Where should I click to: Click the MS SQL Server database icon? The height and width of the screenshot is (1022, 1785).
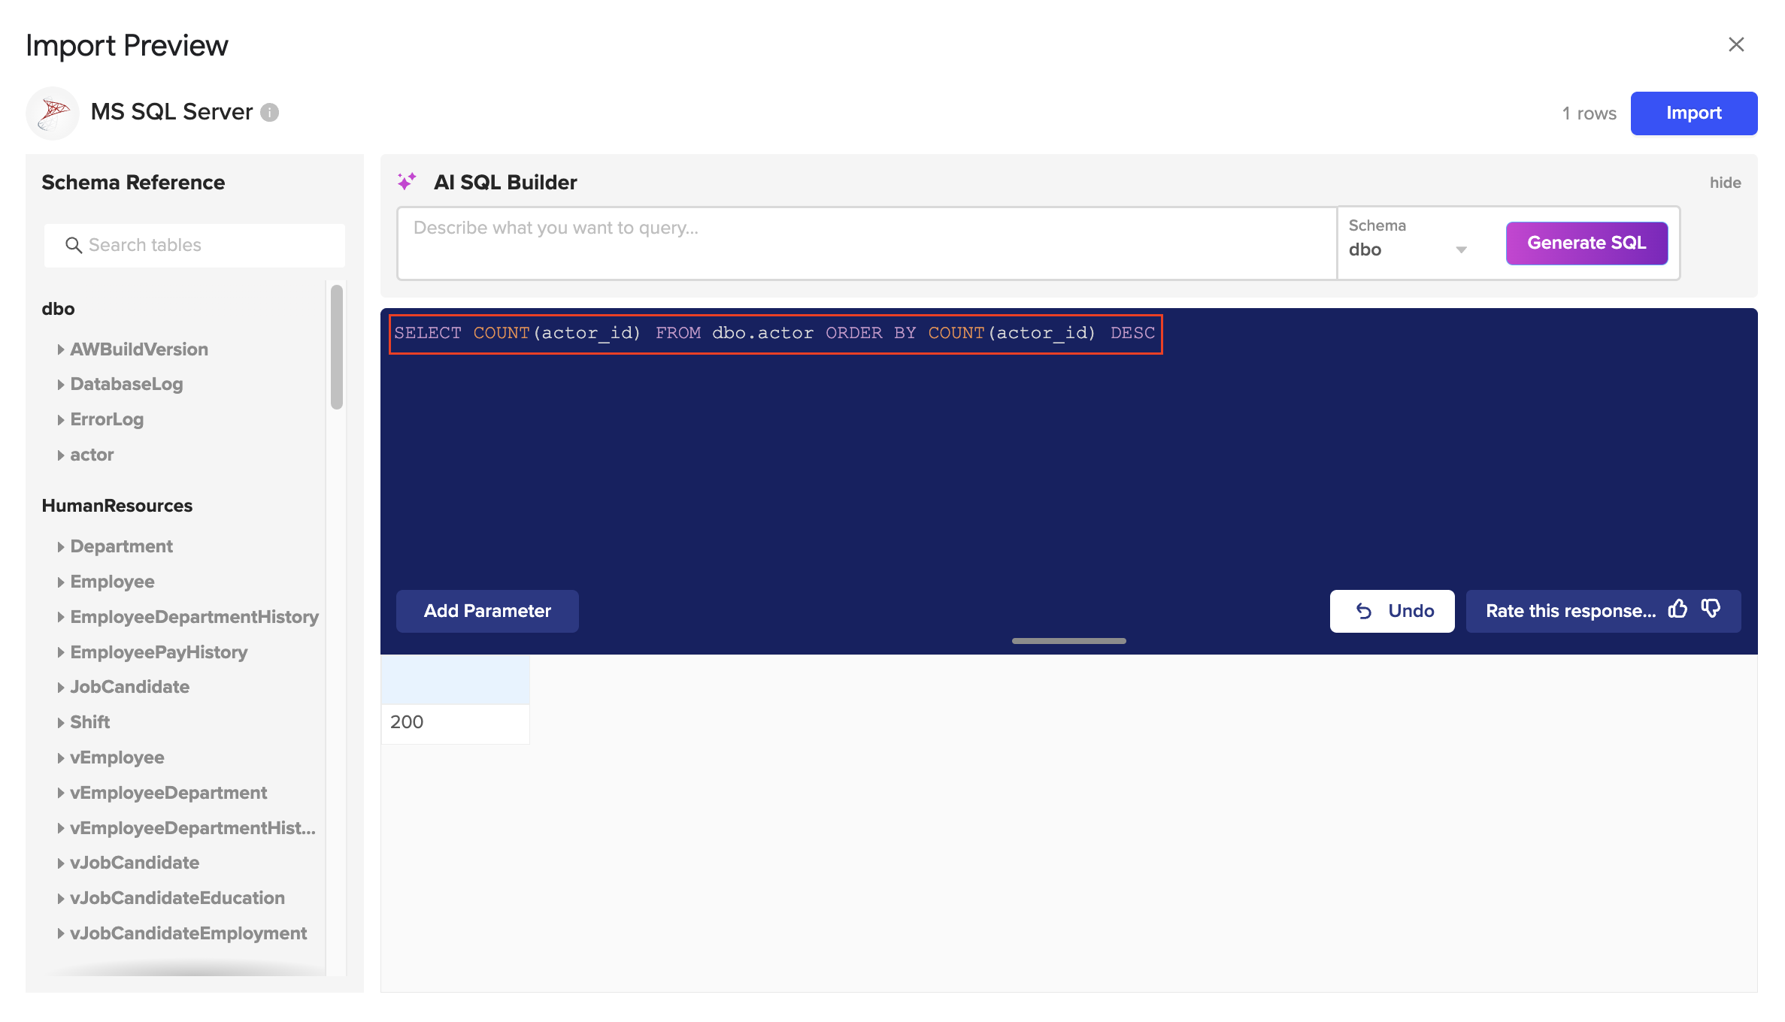(51, 113)
